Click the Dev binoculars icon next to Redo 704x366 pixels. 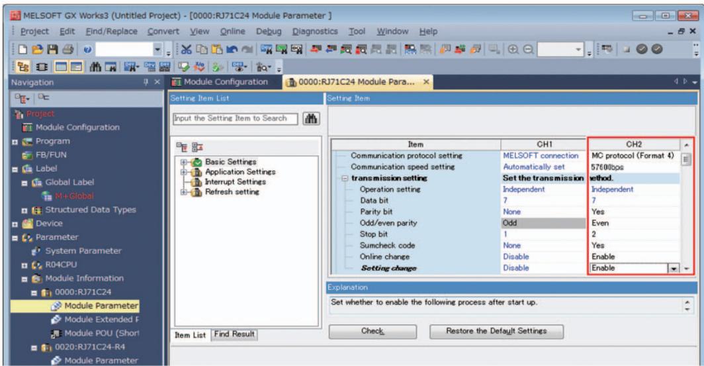point(266,50)
